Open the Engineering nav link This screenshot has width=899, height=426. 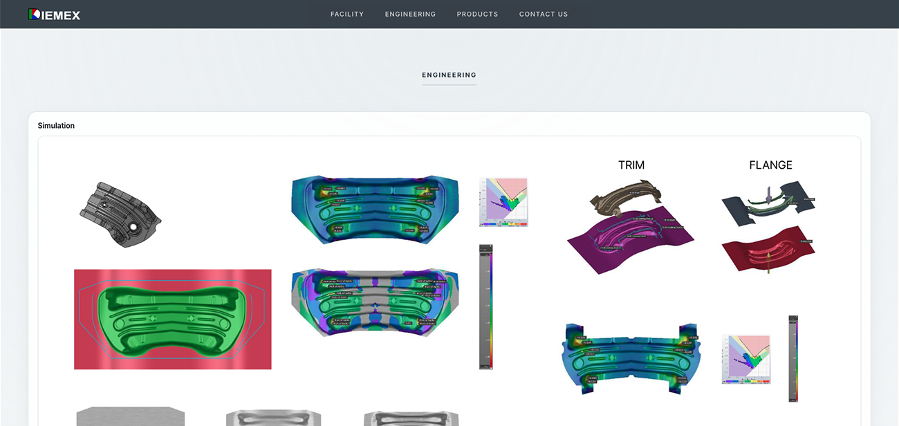(x=410, y=14)
